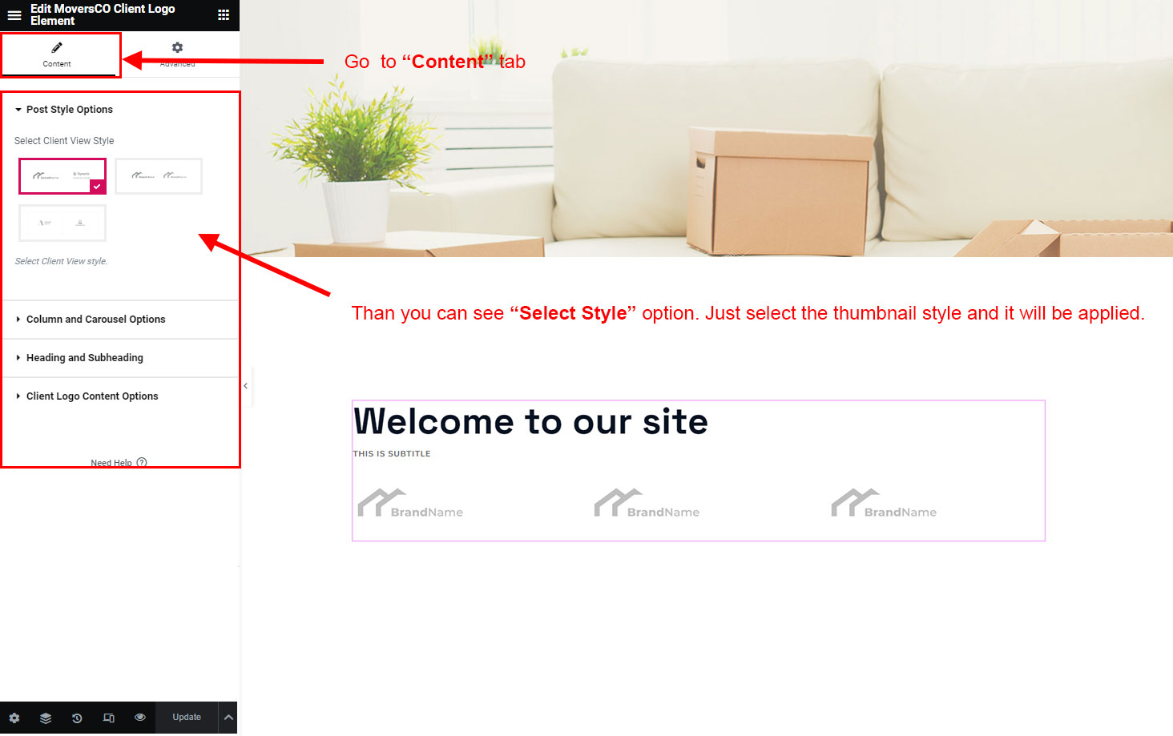This screenshot has width=1173, height=736.
Task: Select the first client view style thumbnail
Action: tap(62, 176)
